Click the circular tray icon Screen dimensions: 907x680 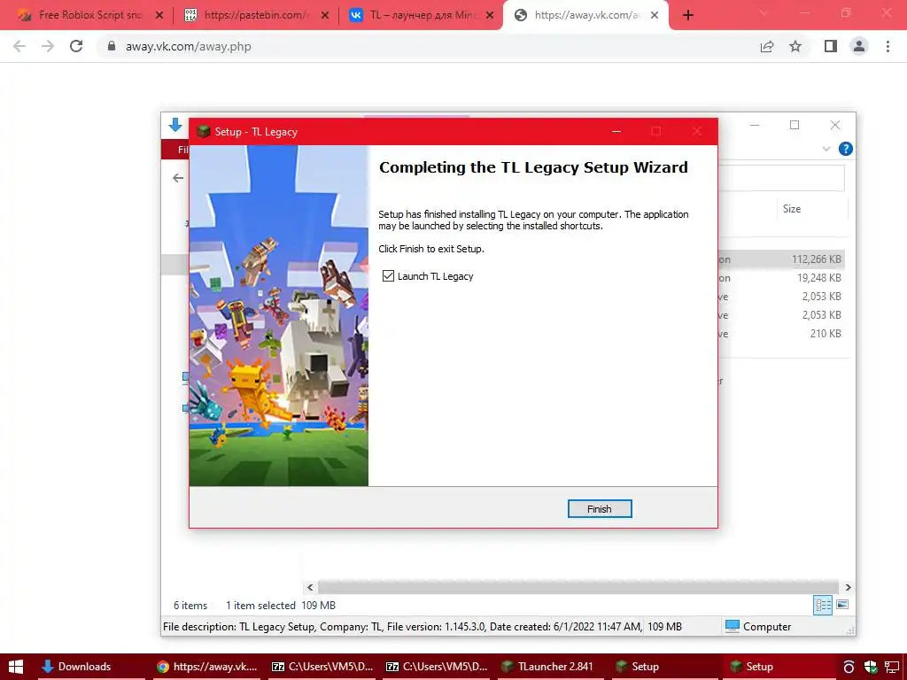[x=849, y=667]
